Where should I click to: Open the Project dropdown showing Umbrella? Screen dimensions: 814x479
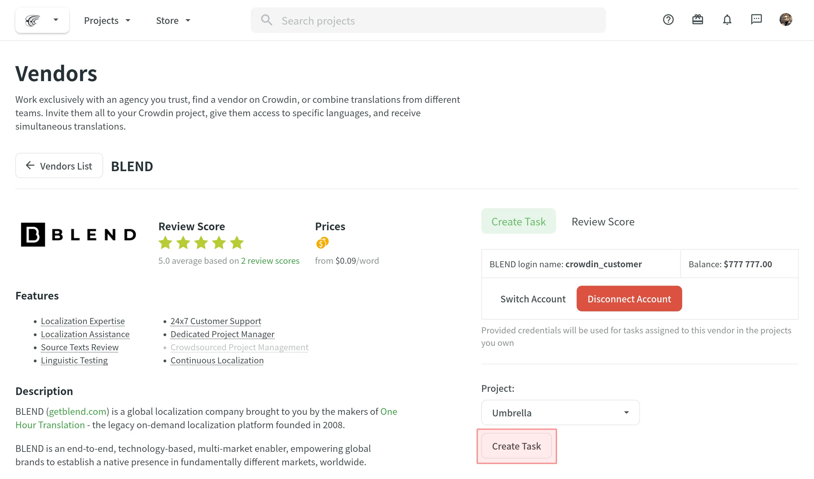[x=560, y=413]
